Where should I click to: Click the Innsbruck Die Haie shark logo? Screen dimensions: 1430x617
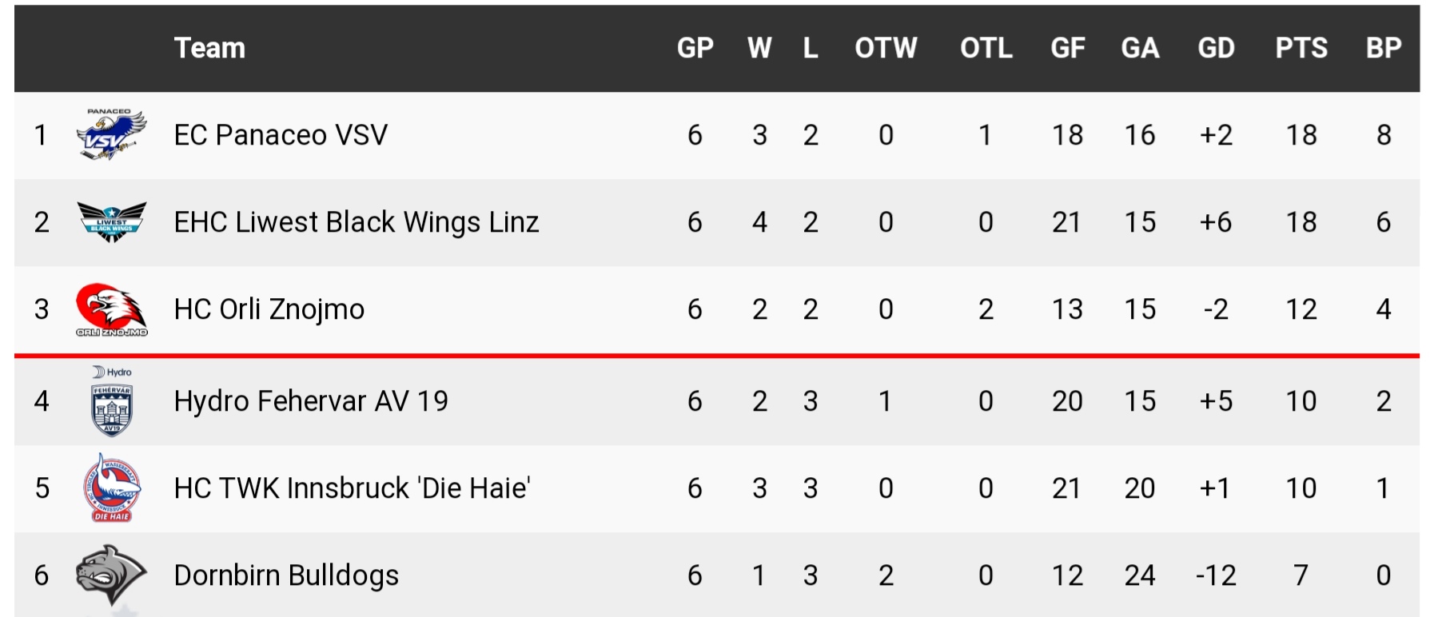click(x=111, y=488)
